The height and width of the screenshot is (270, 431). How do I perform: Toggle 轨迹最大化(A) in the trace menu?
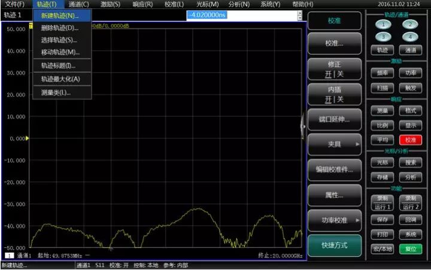(60, 79)
